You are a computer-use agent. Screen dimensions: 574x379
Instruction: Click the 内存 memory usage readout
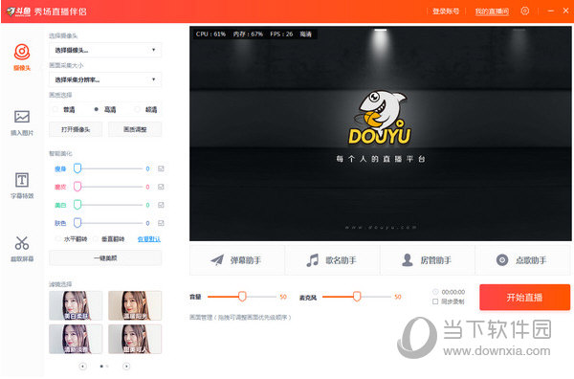point(248,34)
